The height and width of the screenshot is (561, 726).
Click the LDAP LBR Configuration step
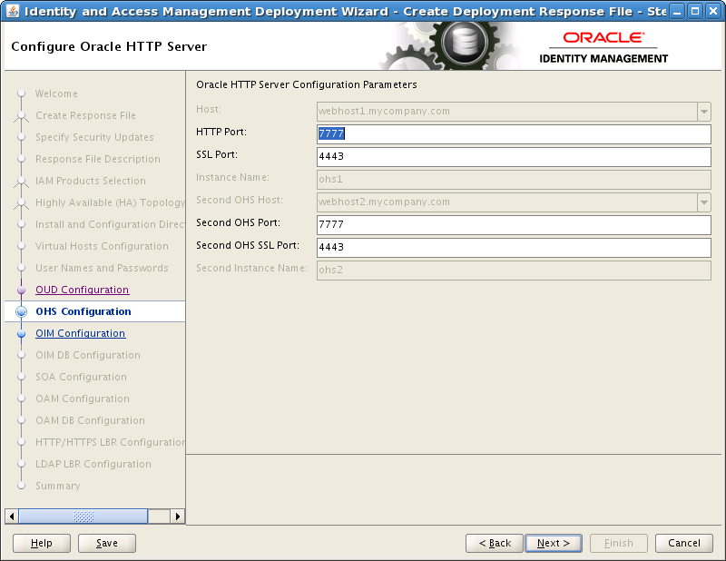(93, 464)
